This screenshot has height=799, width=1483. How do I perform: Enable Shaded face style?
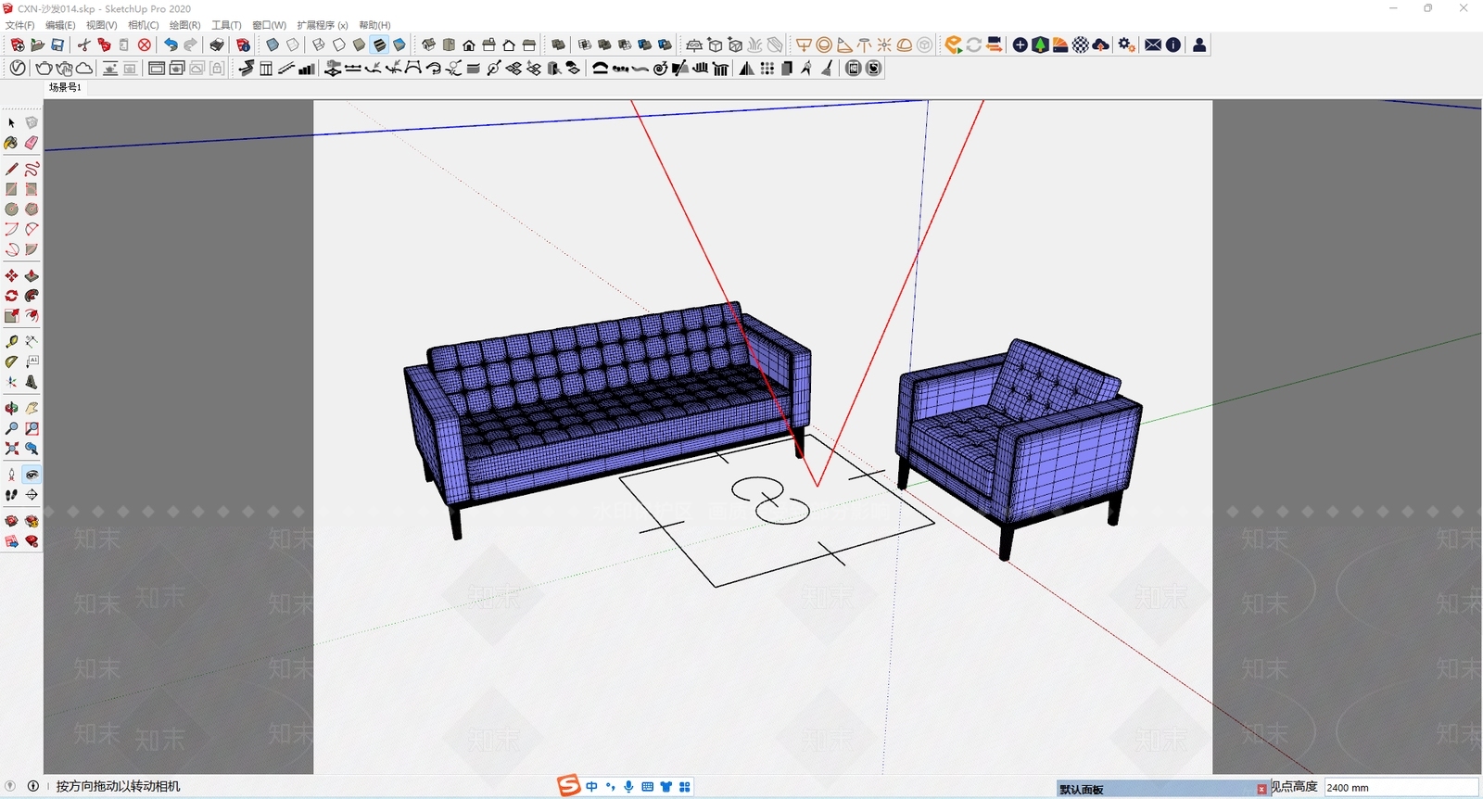360,44
